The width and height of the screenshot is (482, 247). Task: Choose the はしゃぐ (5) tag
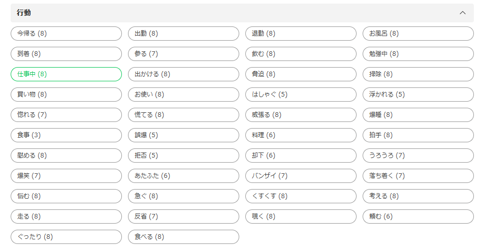(301, 95)
